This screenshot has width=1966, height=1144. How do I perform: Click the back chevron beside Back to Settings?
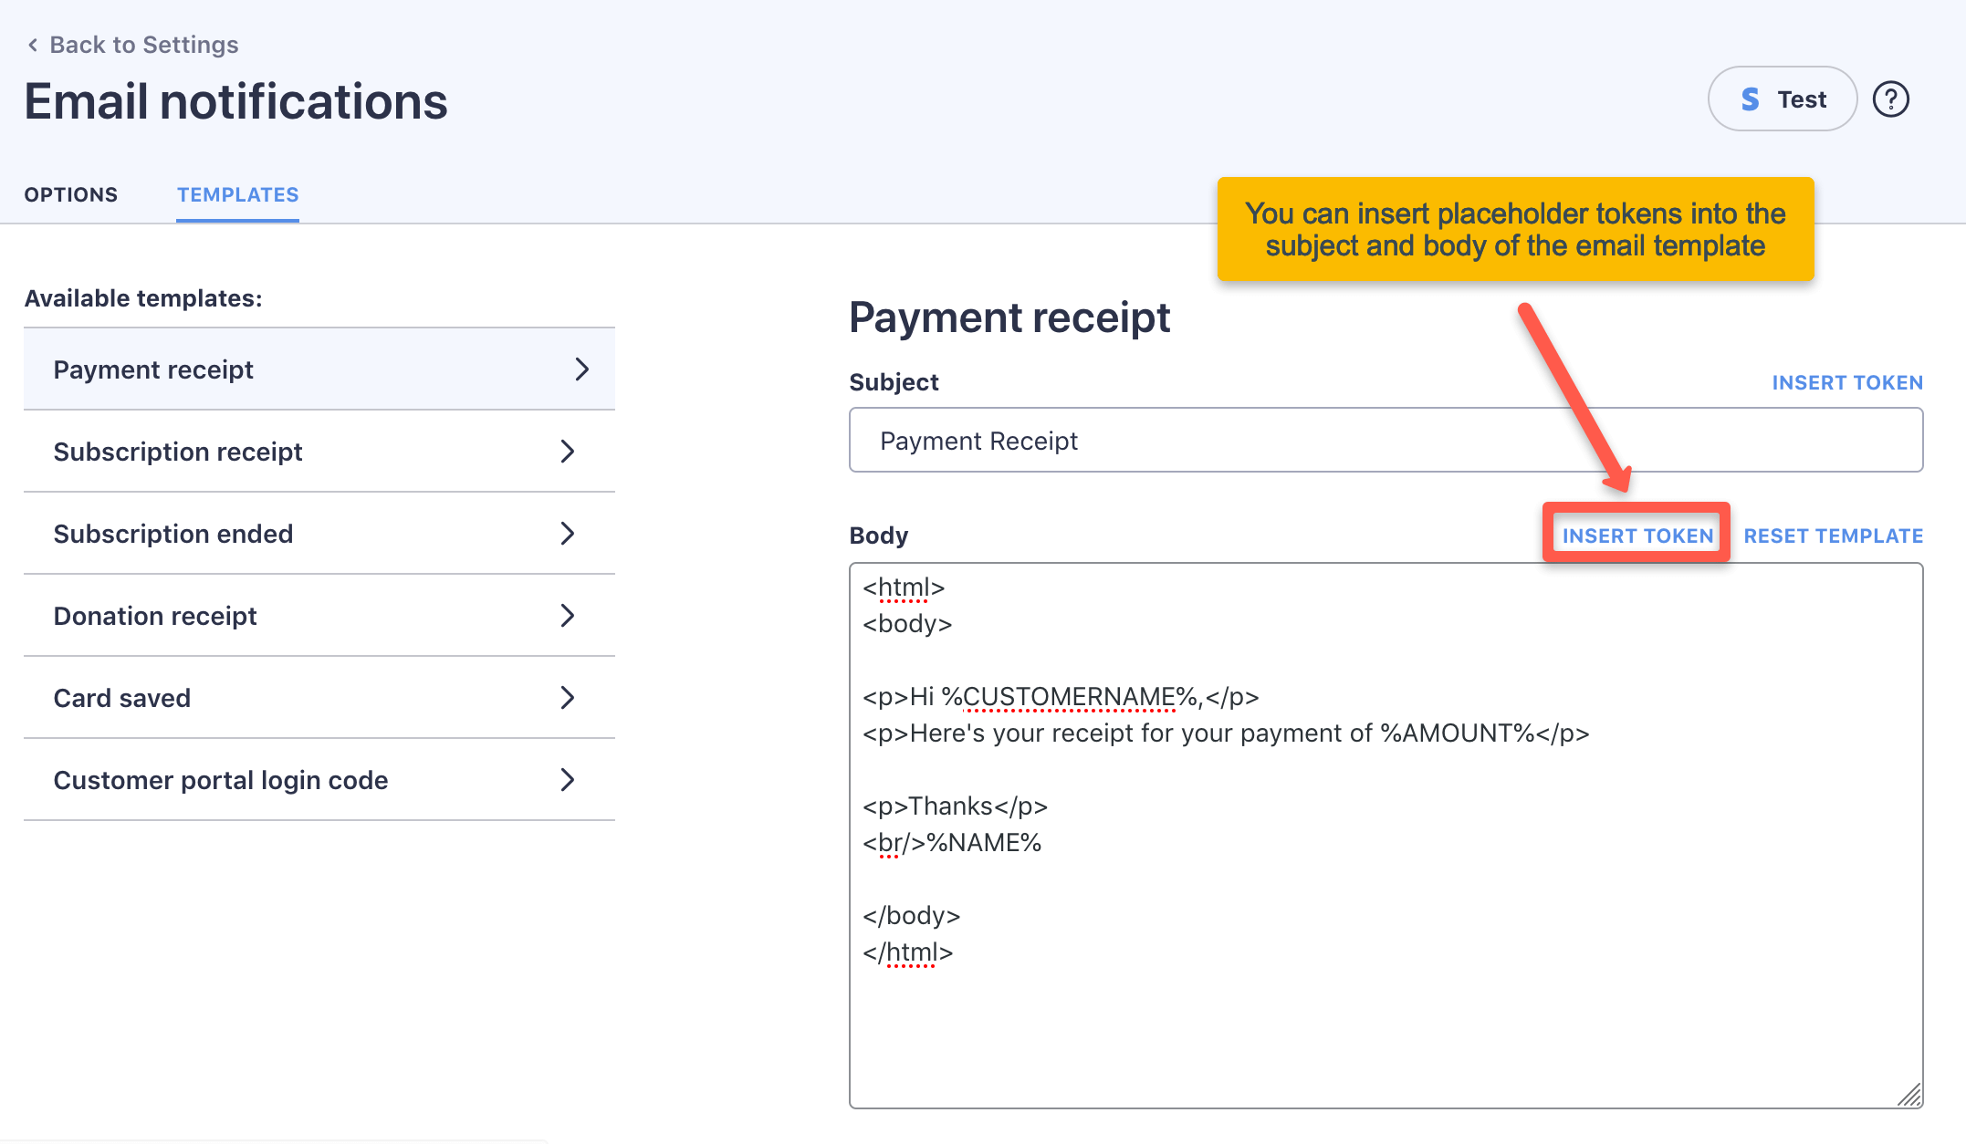pyautogui.click(x=33, y=44)
